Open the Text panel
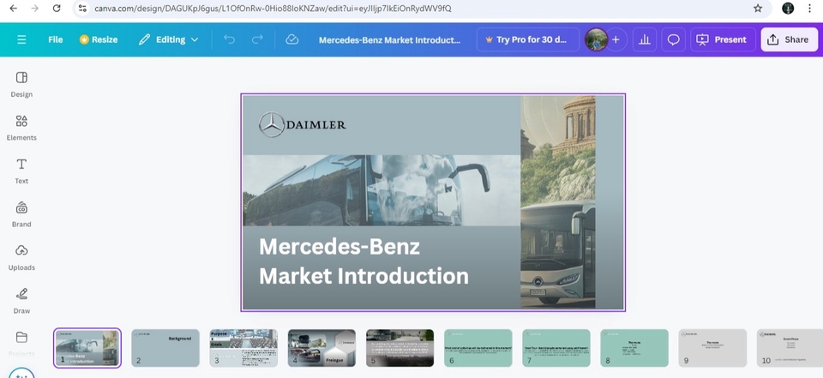 click(x=21, y=171)
